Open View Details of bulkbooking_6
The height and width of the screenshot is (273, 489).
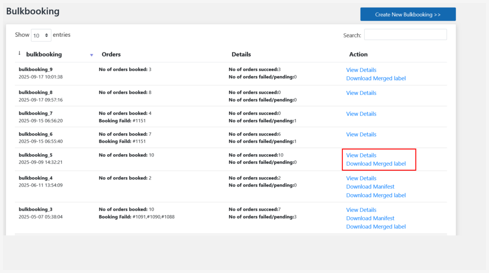361,135
